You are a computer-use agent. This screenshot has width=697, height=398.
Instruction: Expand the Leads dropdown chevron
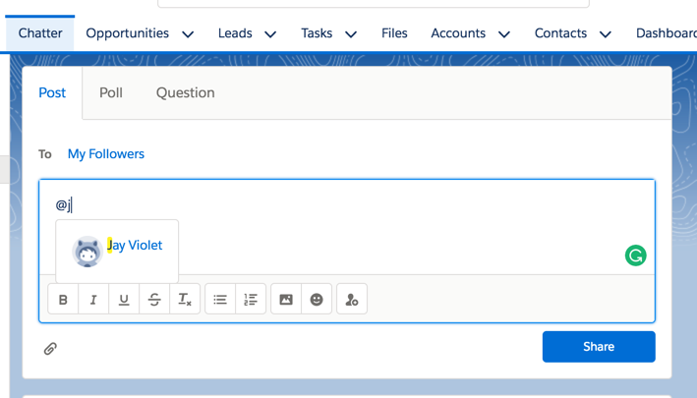click(270, 34)
